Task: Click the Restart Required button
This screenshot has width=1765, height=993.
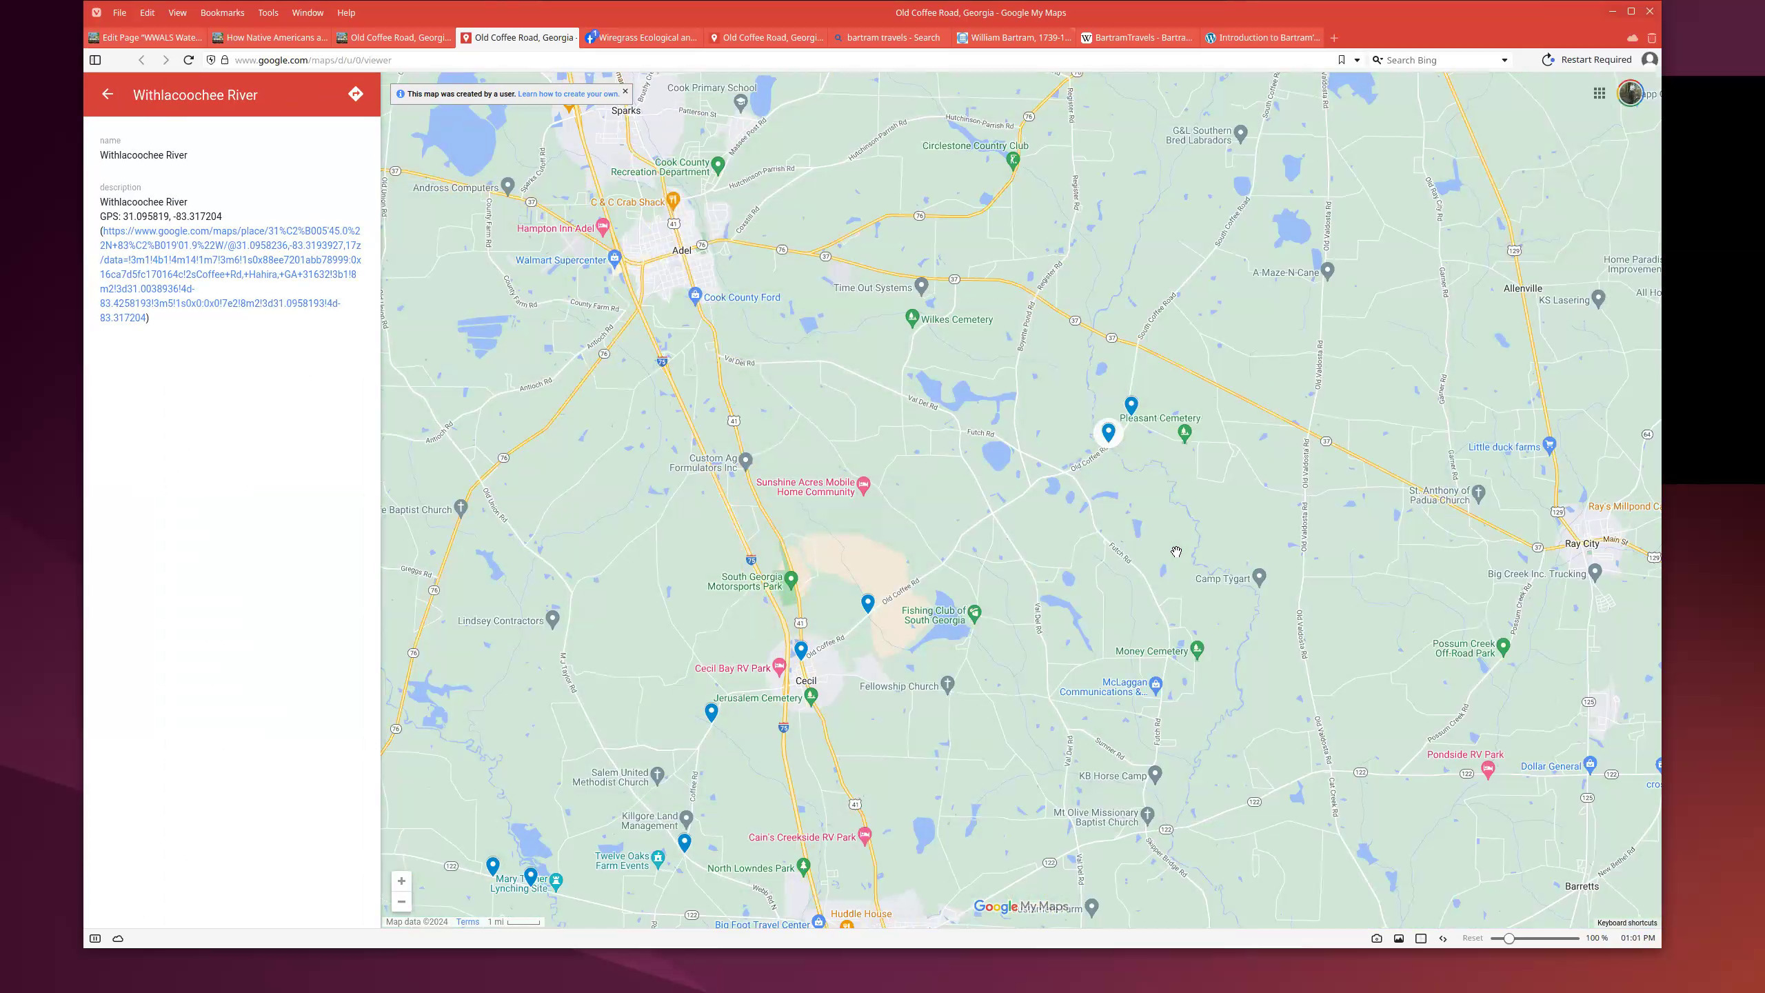Action: point(1587,60)
